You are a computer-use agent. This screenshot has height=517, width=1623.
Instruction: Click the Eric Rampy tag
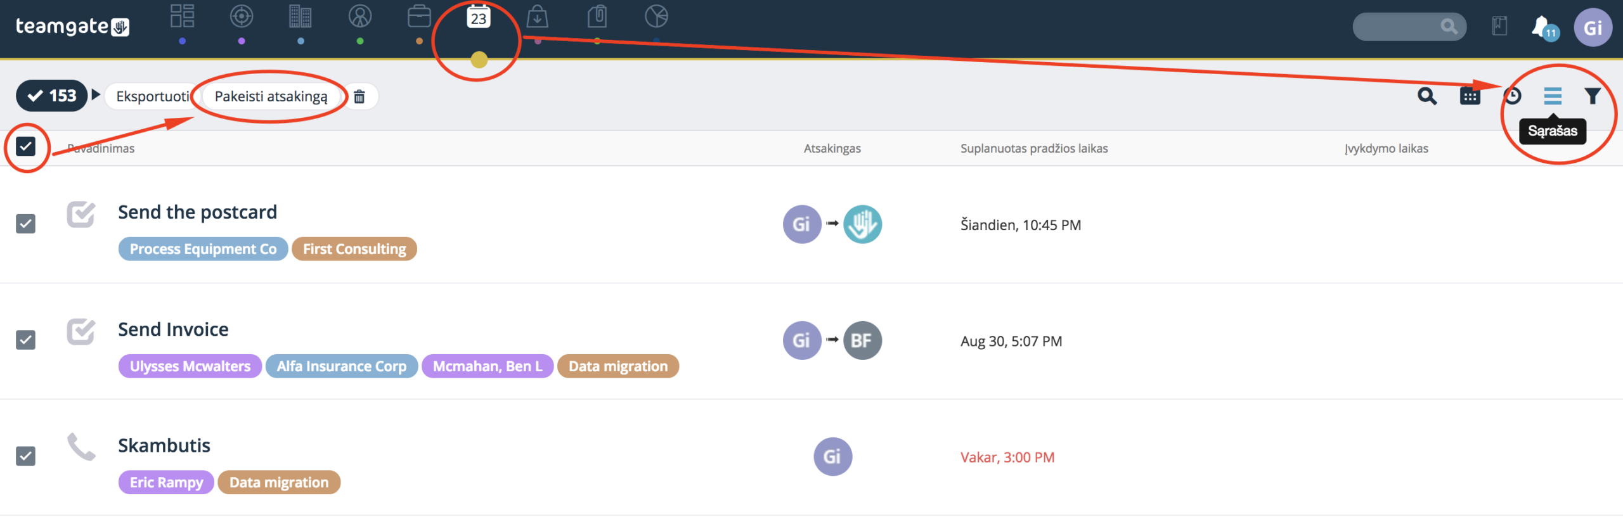(166, 482)
